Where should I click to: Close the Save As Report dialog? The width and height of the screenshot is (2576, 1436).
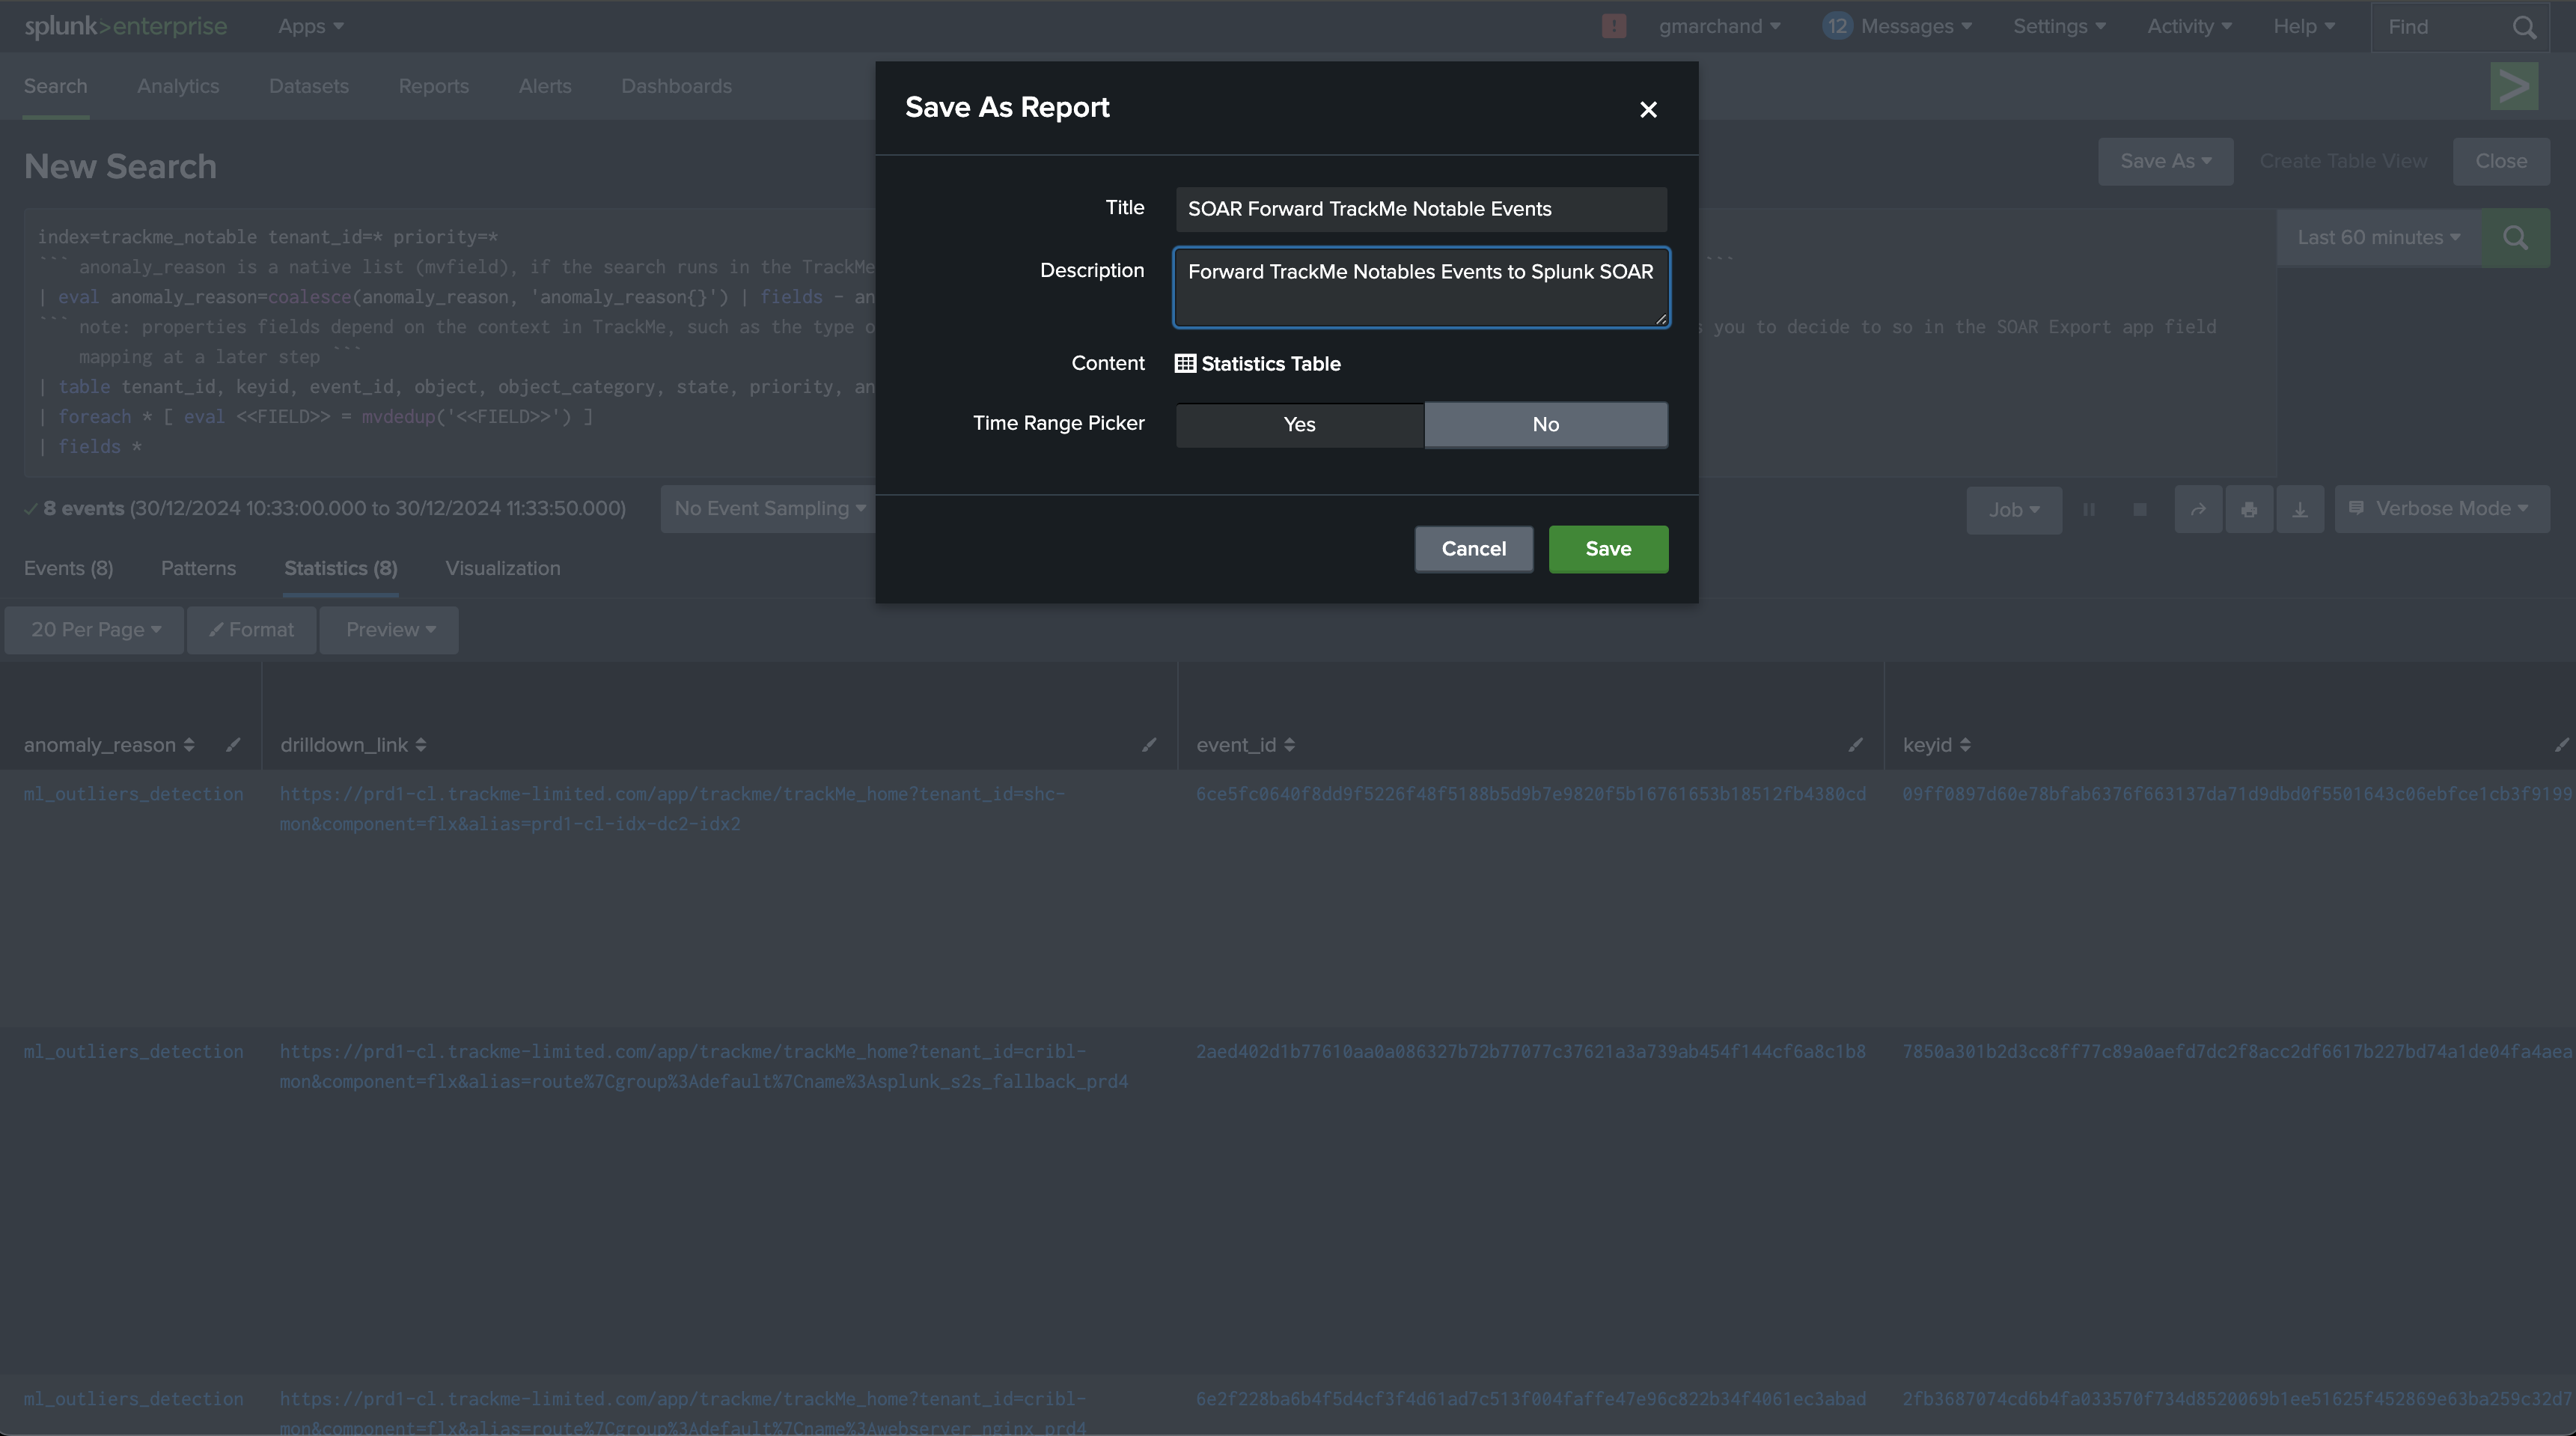[x=1648, y=109]
